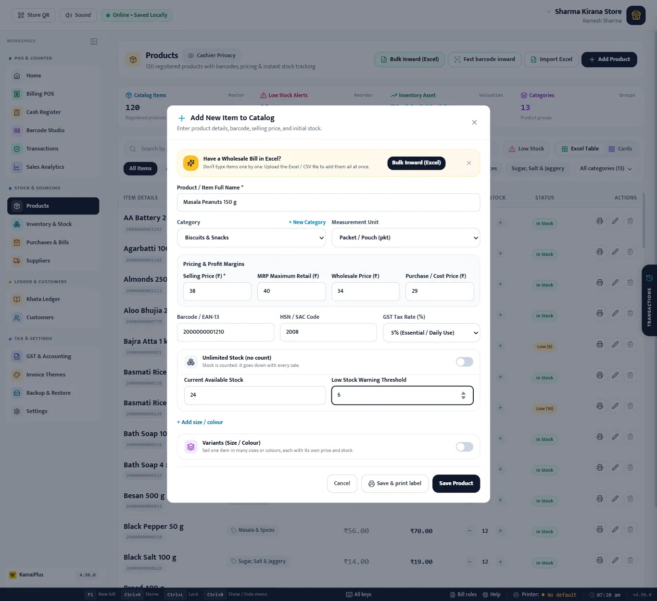
Task: Toggle Cashier Privacy mode
Action: (x=212, y=55)
